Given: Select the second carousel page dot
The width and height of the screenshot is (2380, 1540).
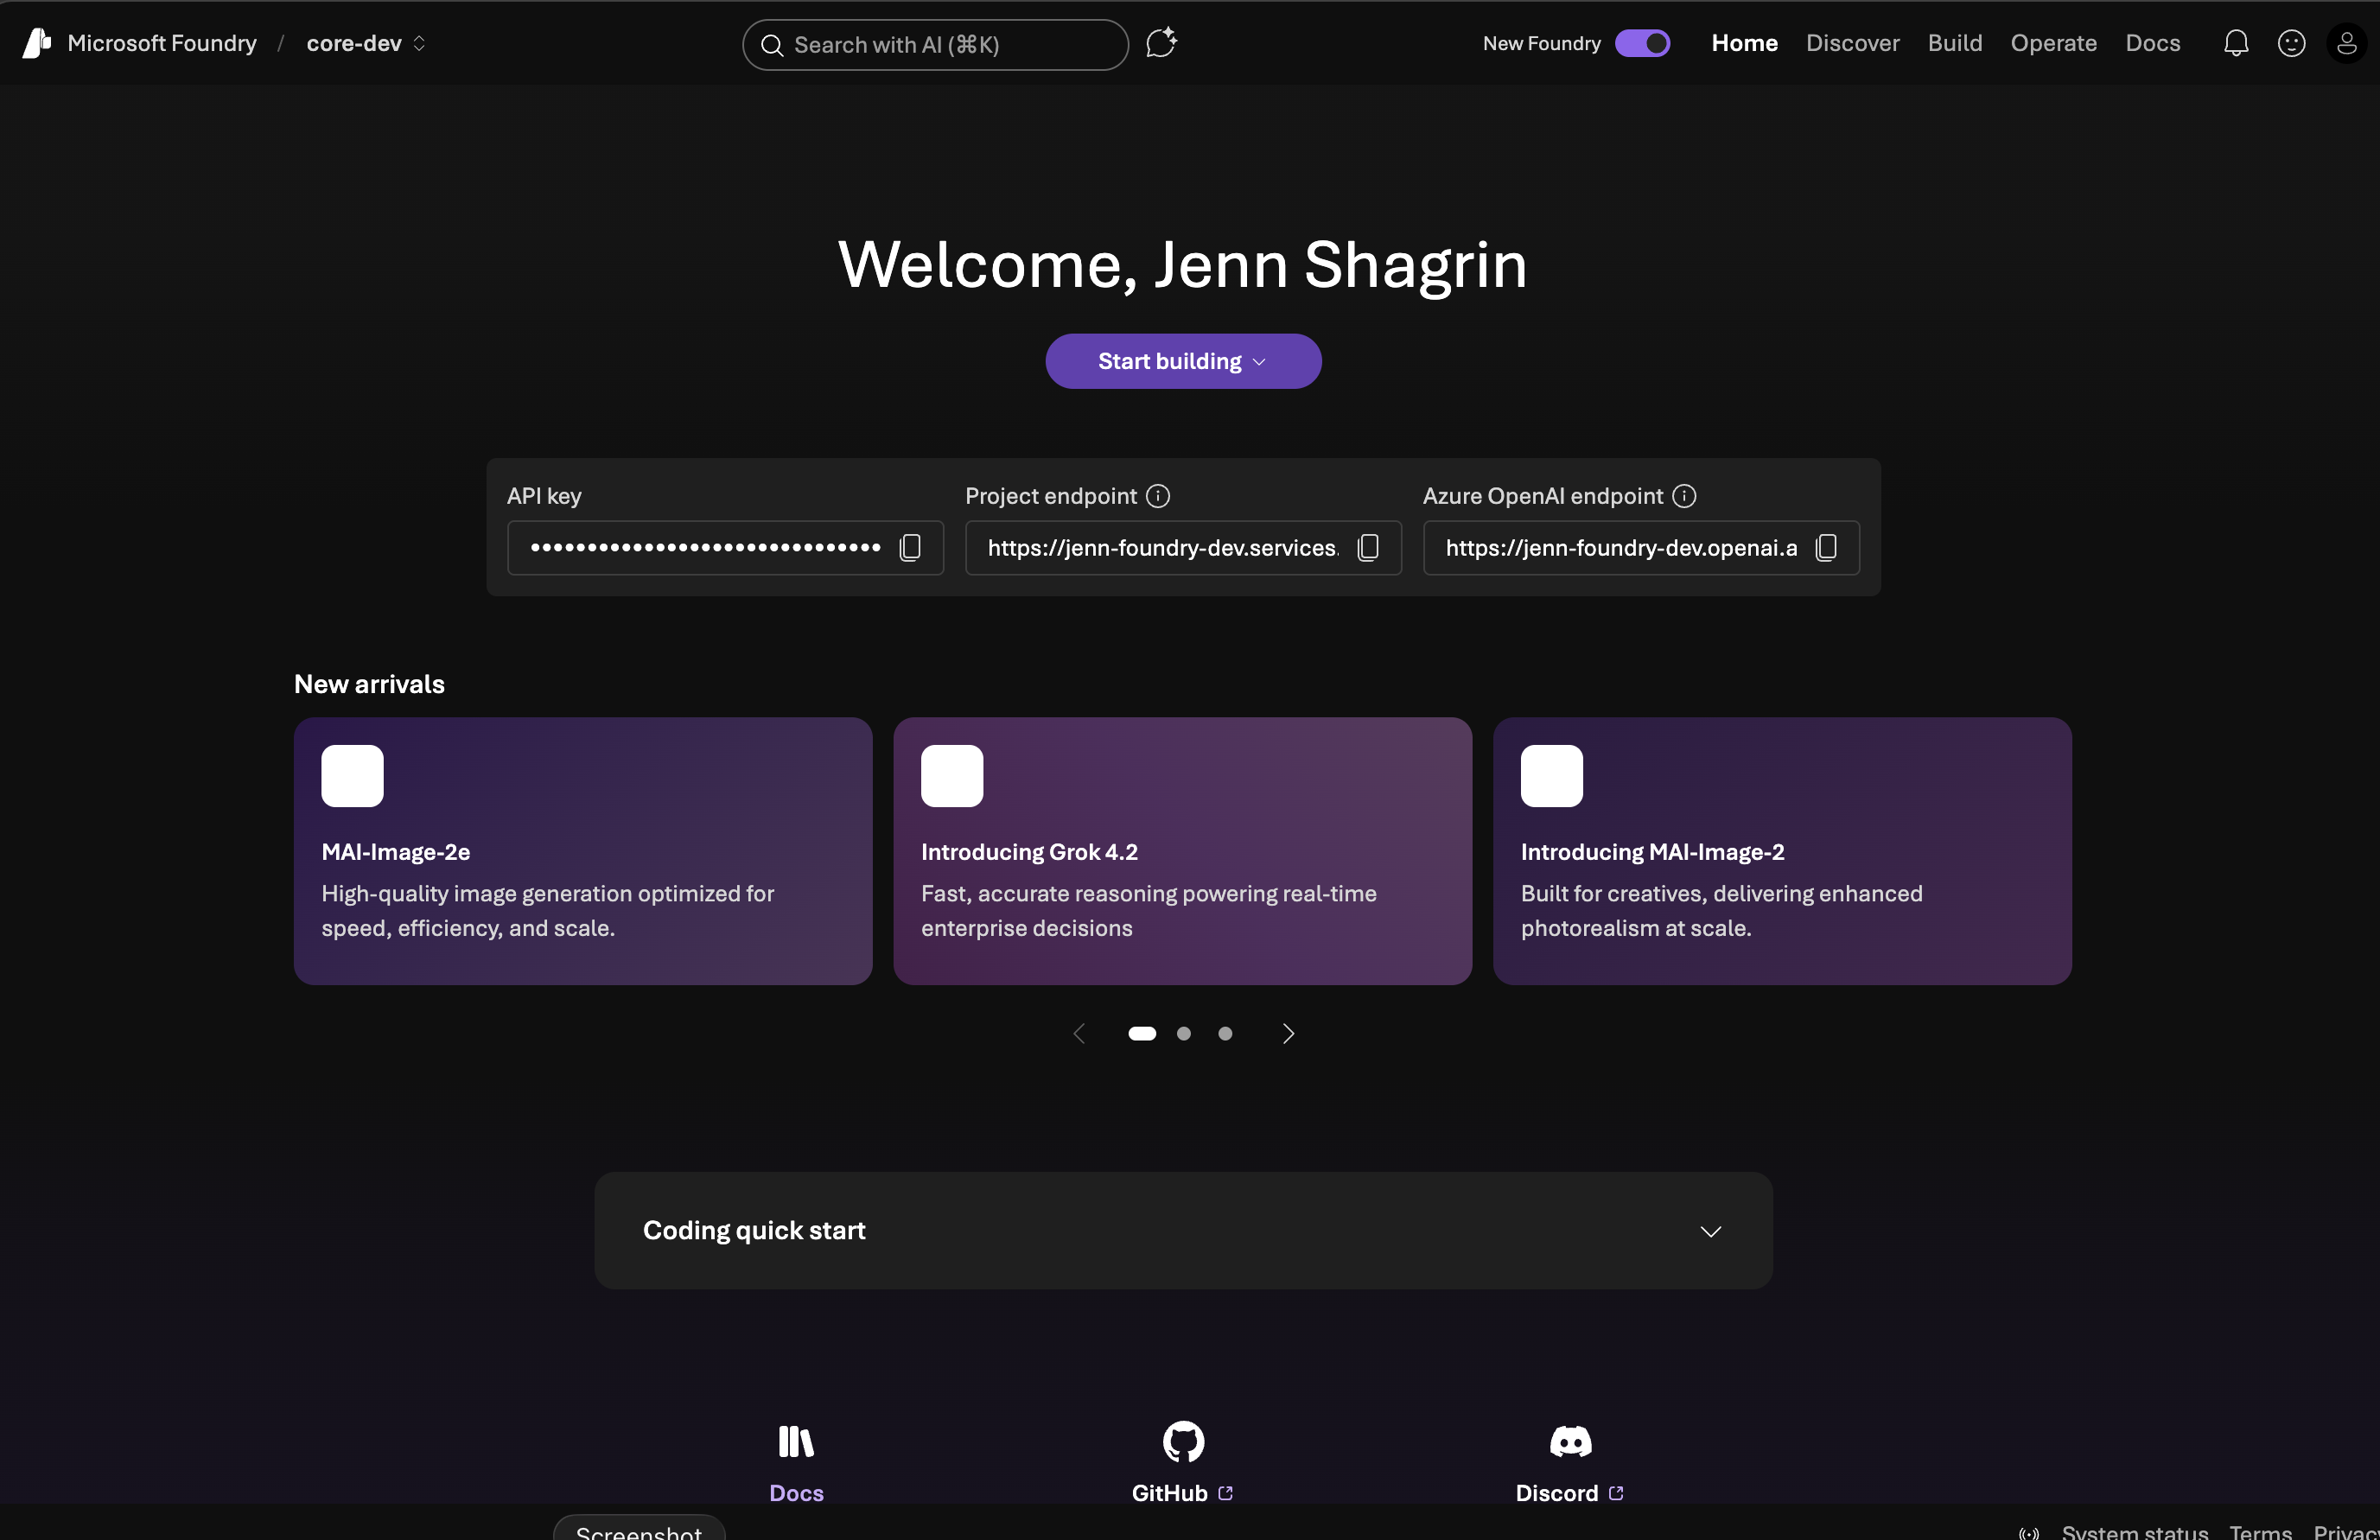Looking at the screenshot, I should point(1183,1034).
